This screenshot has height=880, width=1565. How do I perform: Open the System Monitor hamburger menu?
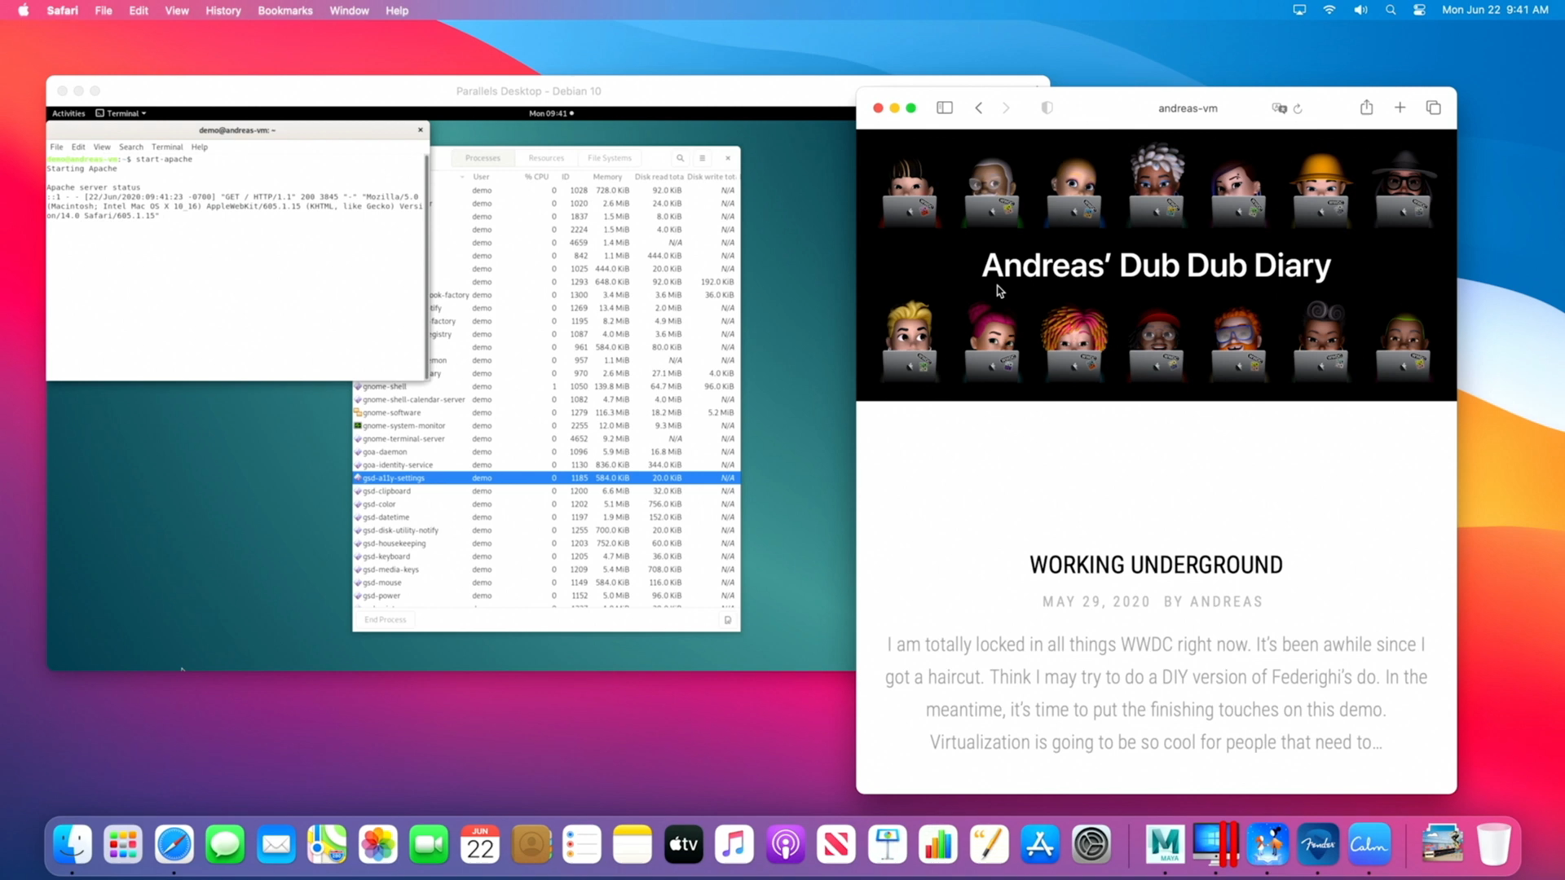click(702, 158)
